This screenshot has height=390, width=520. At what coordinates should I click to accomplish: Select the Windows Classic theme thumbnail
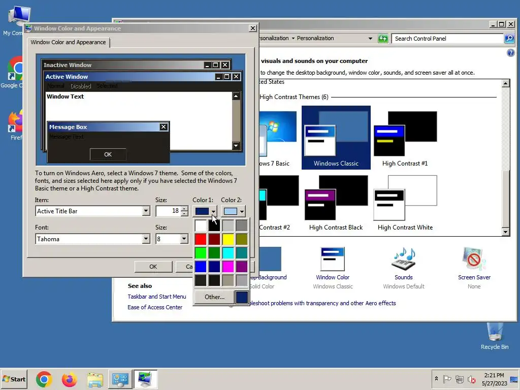336,137
